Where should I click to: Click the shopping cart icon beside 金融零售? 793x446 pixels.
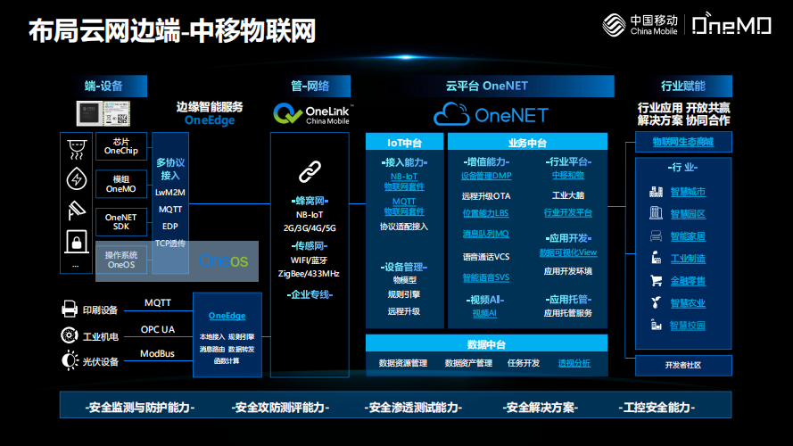click(656, 280)
